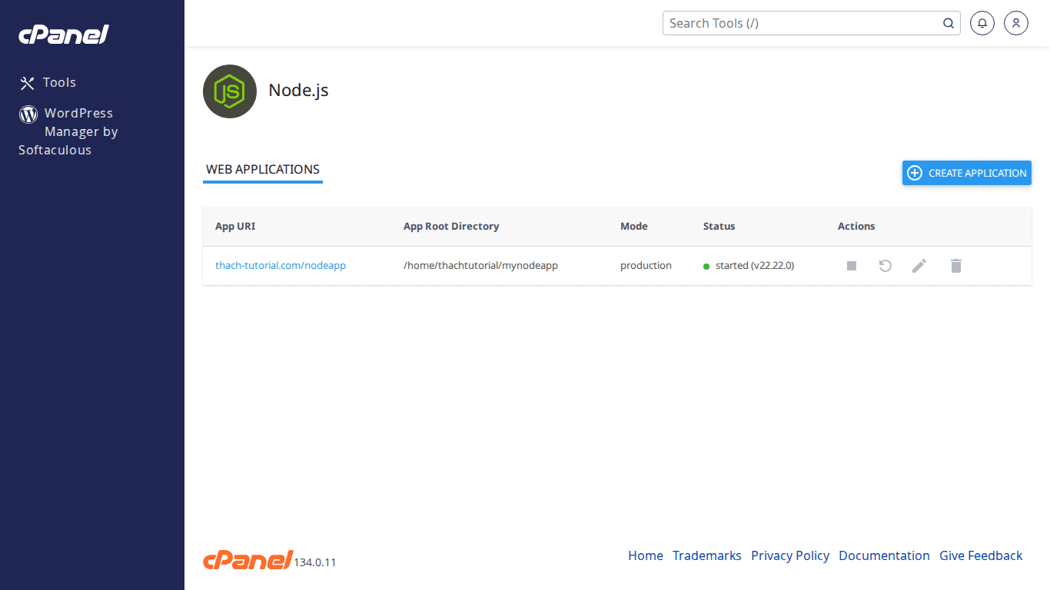This screenshot has width=1050, height=590.
Task: Open Documentation footer link
Action: pyautogui.click(x=884, y=555)
